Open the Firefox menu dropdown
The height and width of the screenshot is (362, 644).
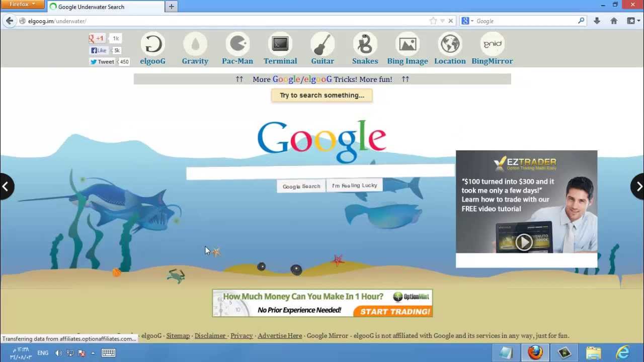point(22,5)
